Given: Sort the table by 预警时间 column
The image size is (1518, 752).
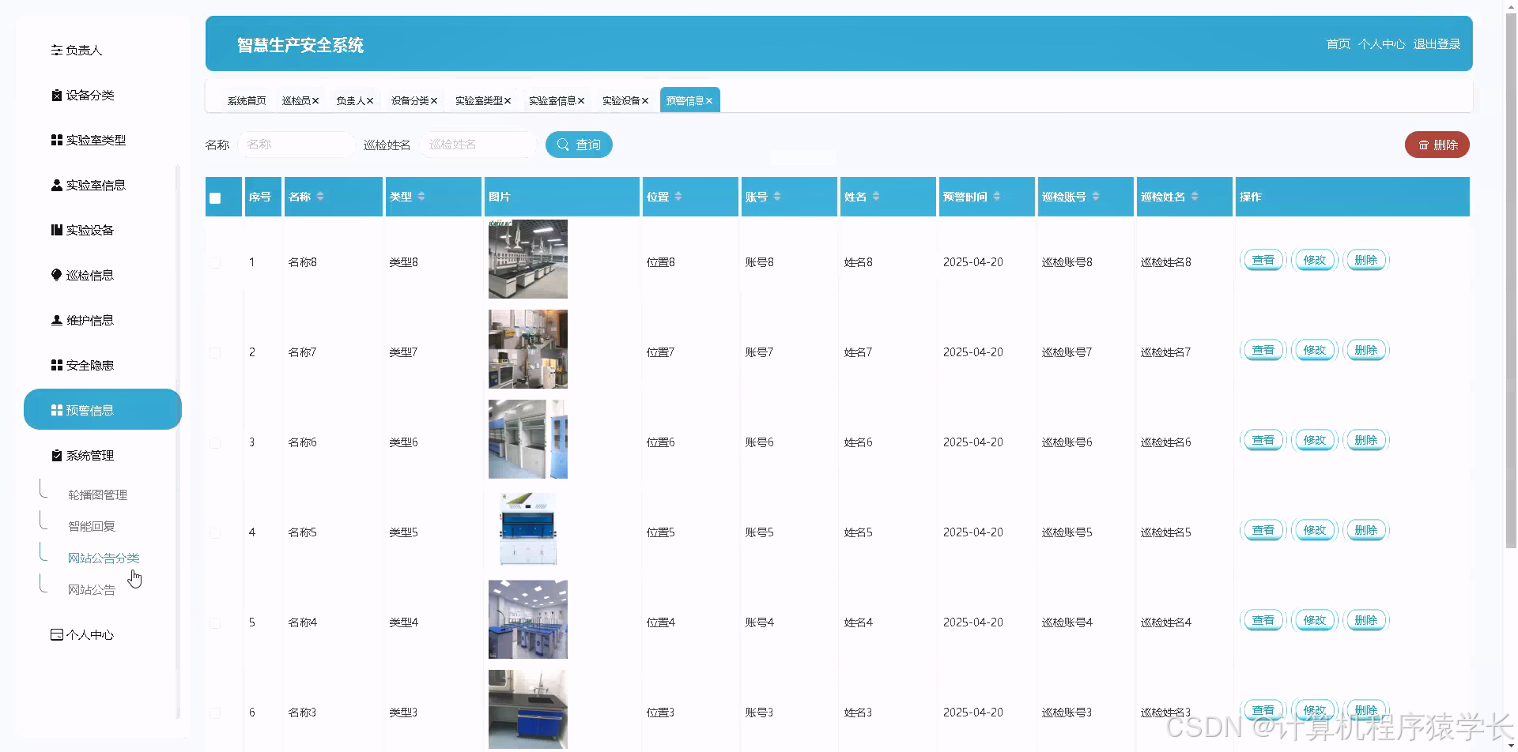Looking at the screenshot, I should click(997, 197).
